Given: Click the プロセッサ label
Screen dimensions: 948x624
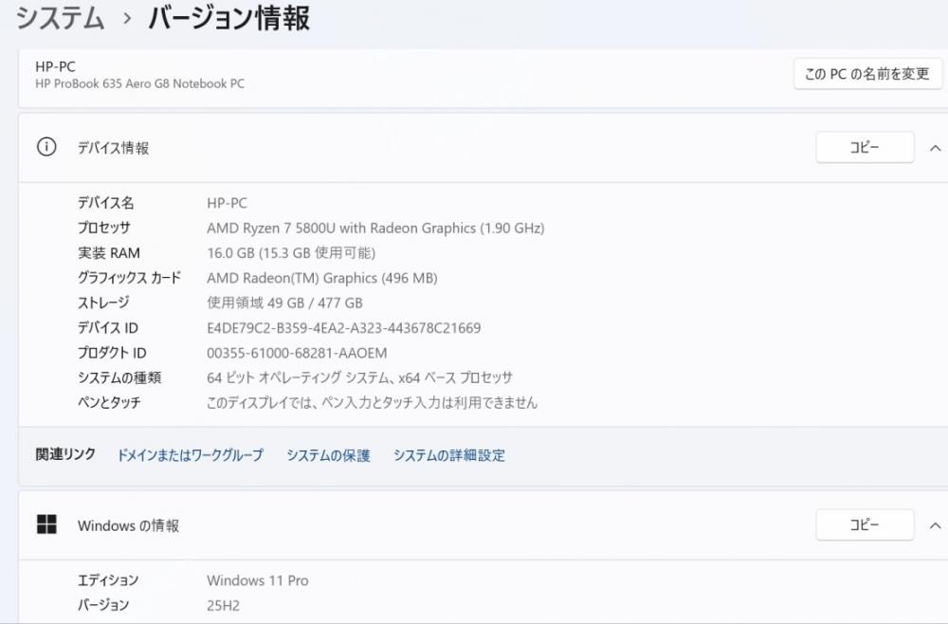Looking at the screenshot, I should pyautogui.click(x=104, y=228).
